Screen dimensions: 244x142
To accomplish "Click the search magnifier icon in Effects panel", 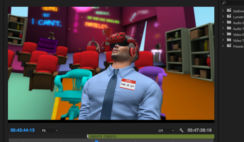I will coord(224,3).
